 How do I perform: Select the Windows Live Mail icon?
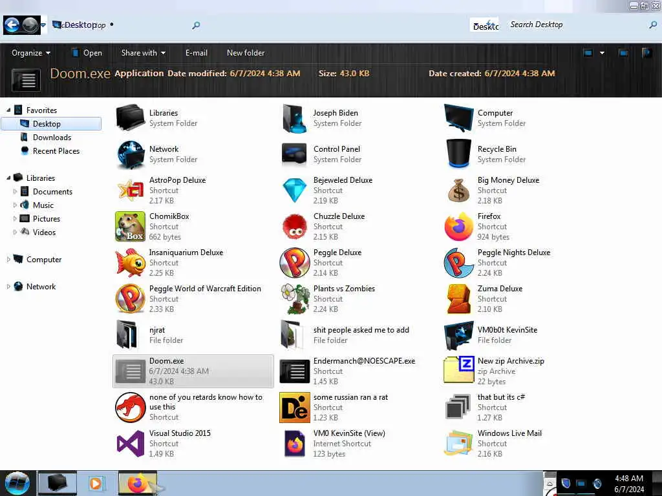pos(458,443)
